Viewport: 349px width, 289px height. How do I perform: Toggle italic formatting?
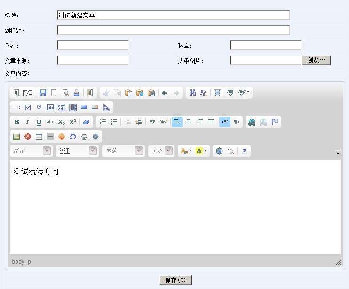(x=27, y=122)
